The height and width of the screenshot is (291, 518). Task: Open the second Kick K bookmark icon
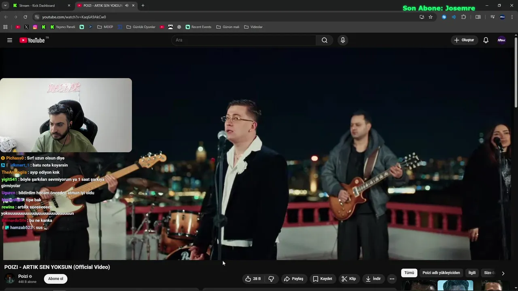(x=52, y=27)
